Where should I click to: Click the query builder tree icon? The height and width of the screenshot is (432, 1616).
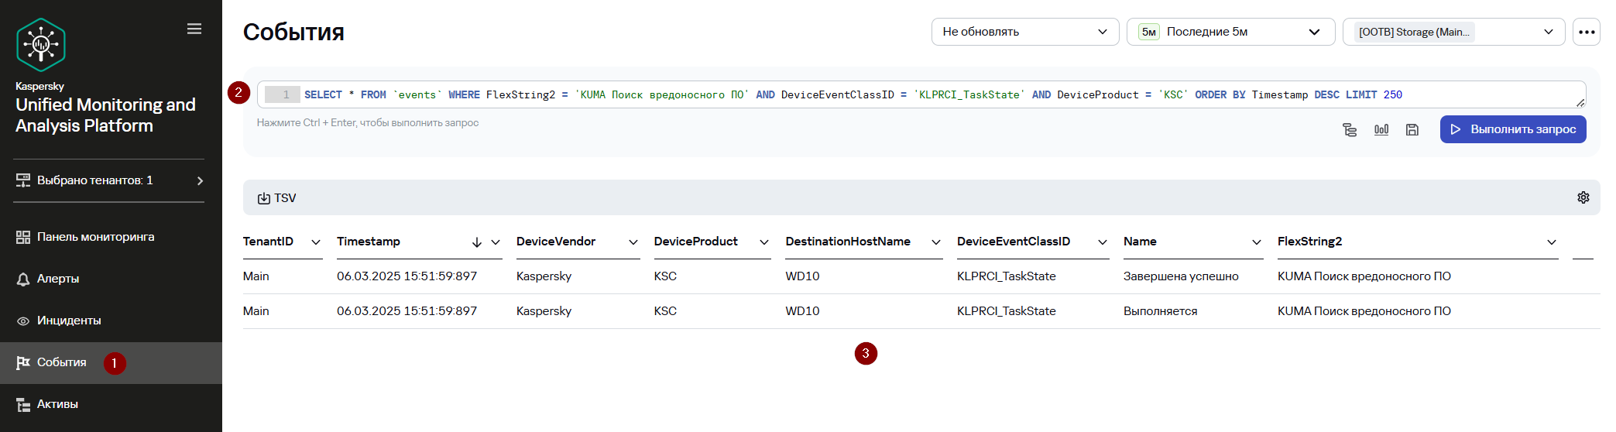(1350, 130)
